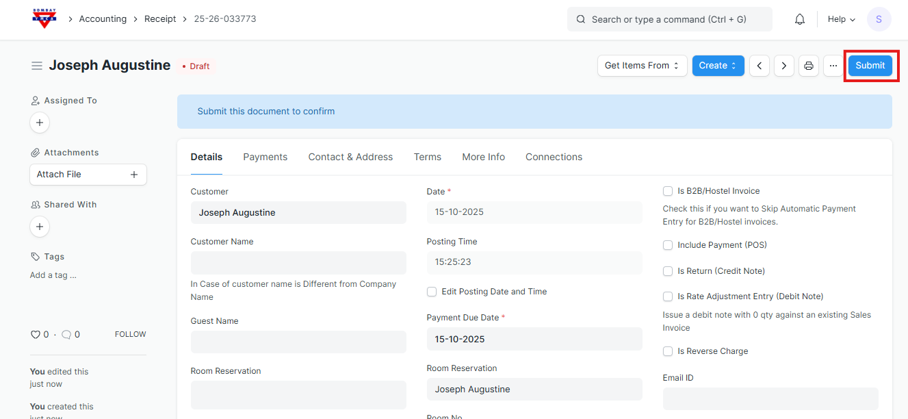Toggle the sidebar hamburger icon
The height and width of the screenshot is (419, 908).
(x=37, y=66)
